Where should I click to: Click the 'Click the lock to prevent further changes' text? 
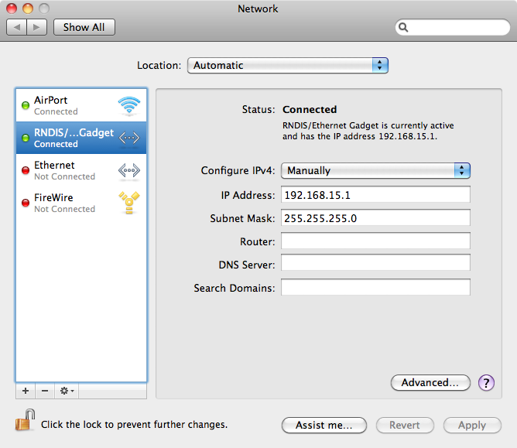(x=134, y=425)
